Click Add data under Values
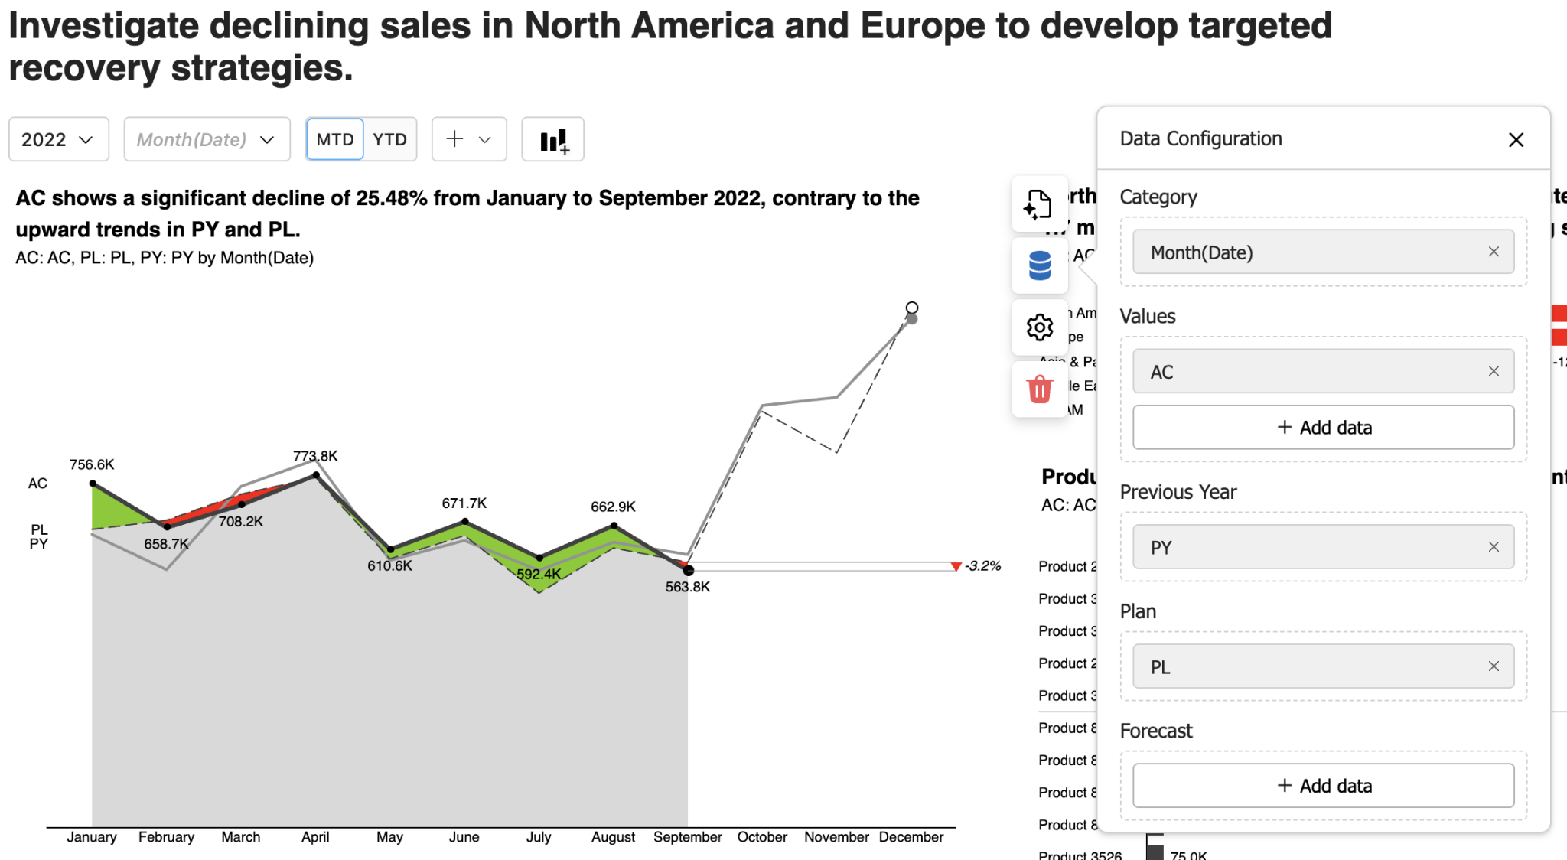The image size is (1567, 860). pos(1323,428)
